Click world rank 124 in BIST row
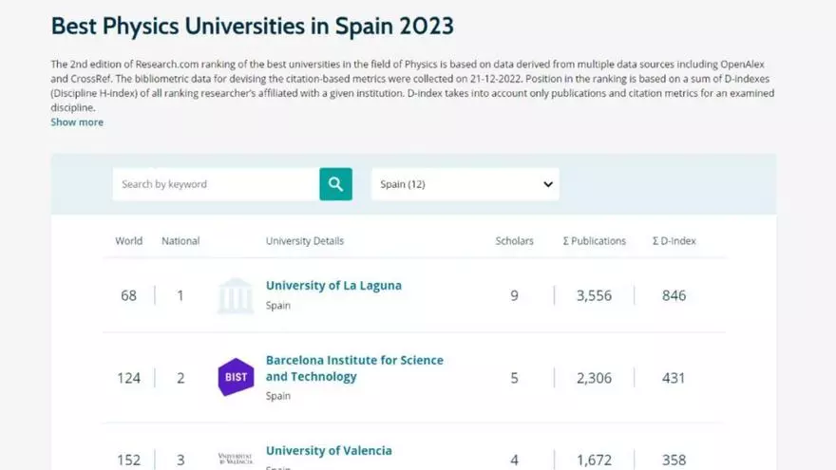 [129, 378]
